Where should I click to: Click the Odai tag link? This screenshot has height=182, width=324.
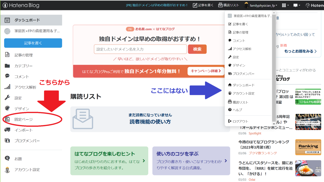[252, 180]
